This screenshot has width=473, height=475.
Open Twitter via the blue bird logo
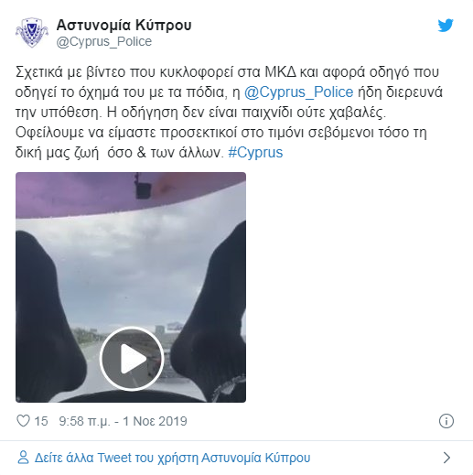tap(446, 26)
